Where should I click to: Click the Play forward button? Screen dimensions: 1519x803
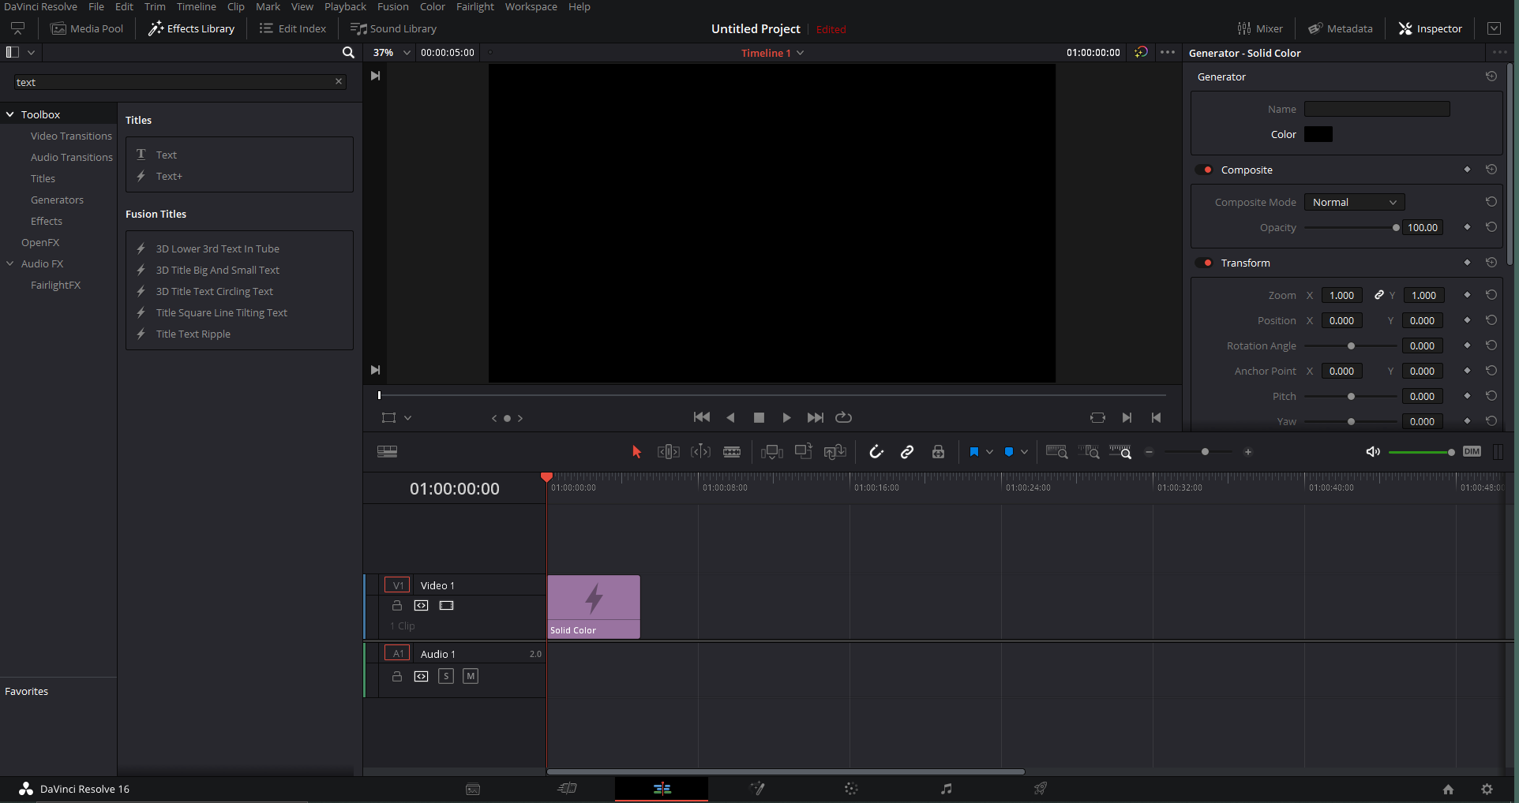point(786,417)
